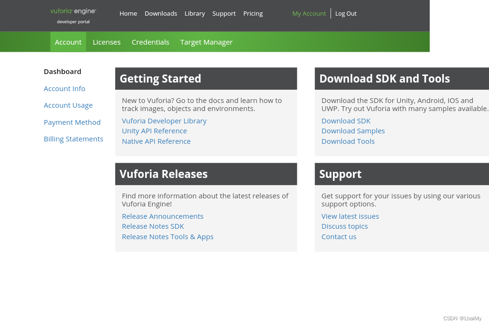Click the "developer portal" text under logo
Viewport: 489px width, 326px height.
[74, 22]
